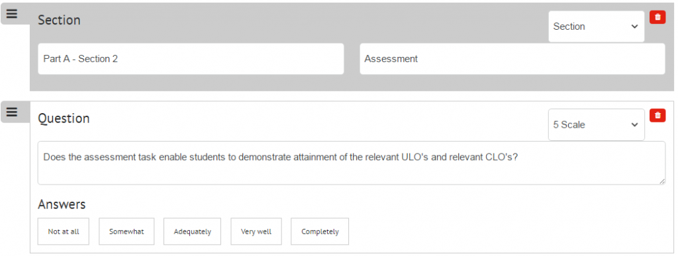
Task: Click the Question row hamburger handle
Action: tap(12, 112)
